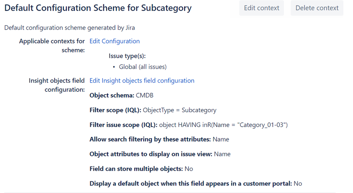The image size is (353, 193).
Task: Click the Default Configuration Scheme for Subcategory heading
Action: [x=98, y=8]
